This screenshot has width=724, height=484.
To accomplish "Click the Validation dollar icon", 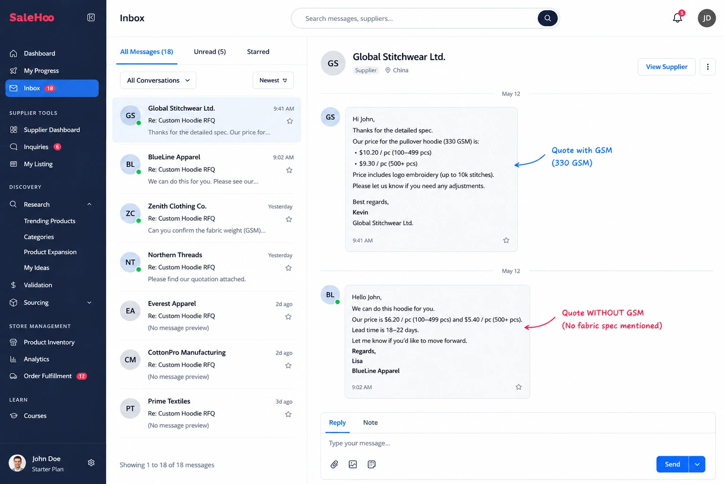I will click(14, 285).
